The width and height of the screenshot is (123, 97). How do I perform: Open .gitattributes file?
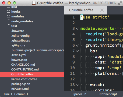pyautogui.click(x=21, y=40)
